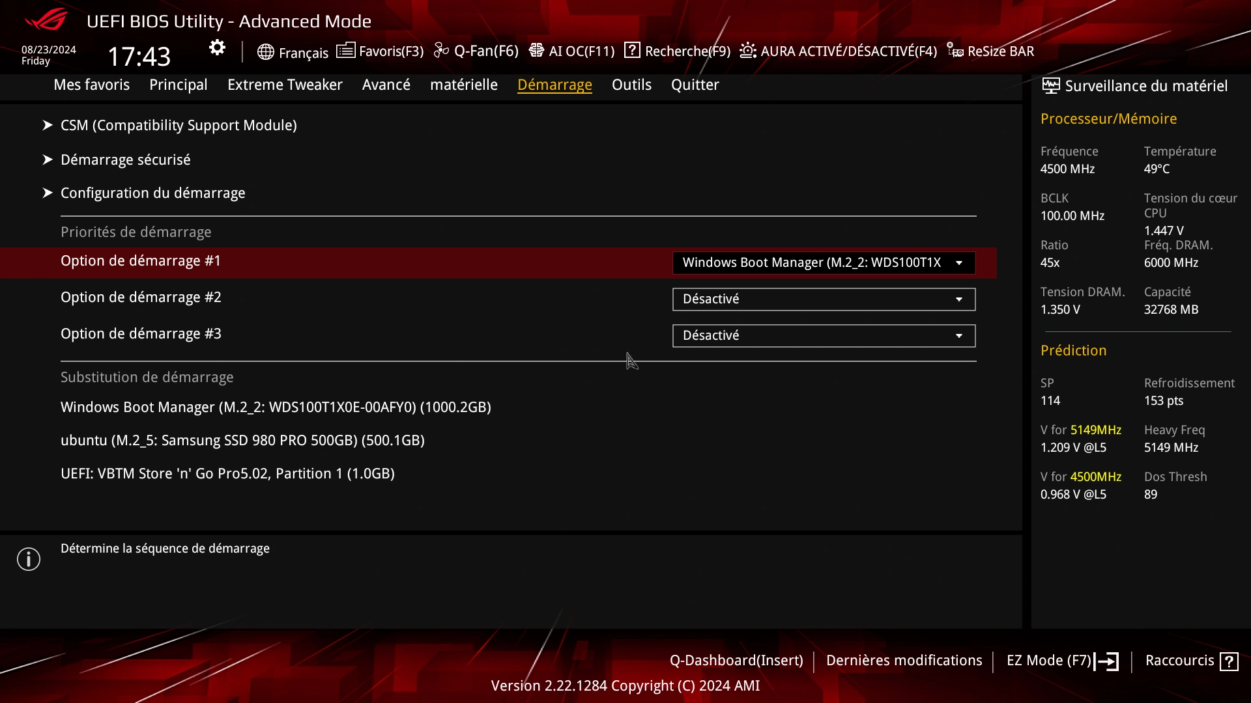Click the ROG logo icon
The image size is (1251, 703).
[46, 20]
